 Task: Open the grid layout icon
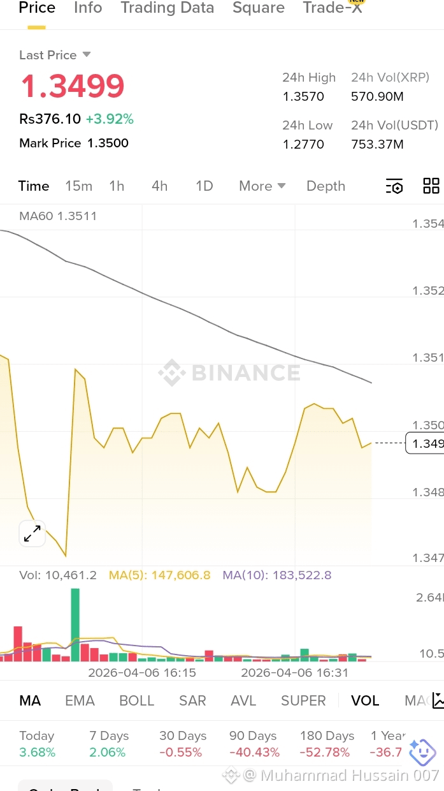pyautogui.click(x=431, y=186)
